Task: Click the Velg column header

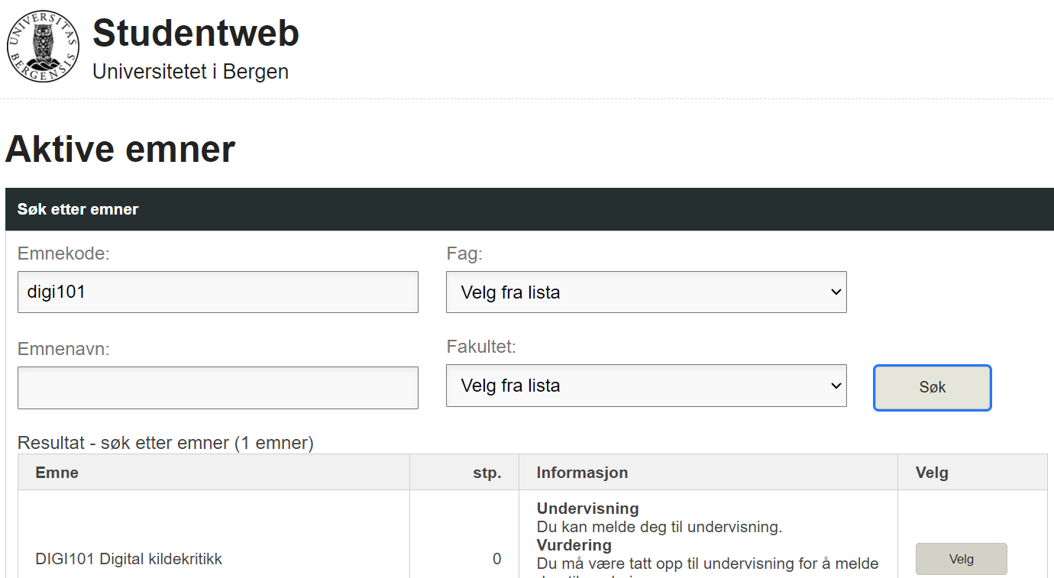Action: pyautogui.click(x=930, y=472)
